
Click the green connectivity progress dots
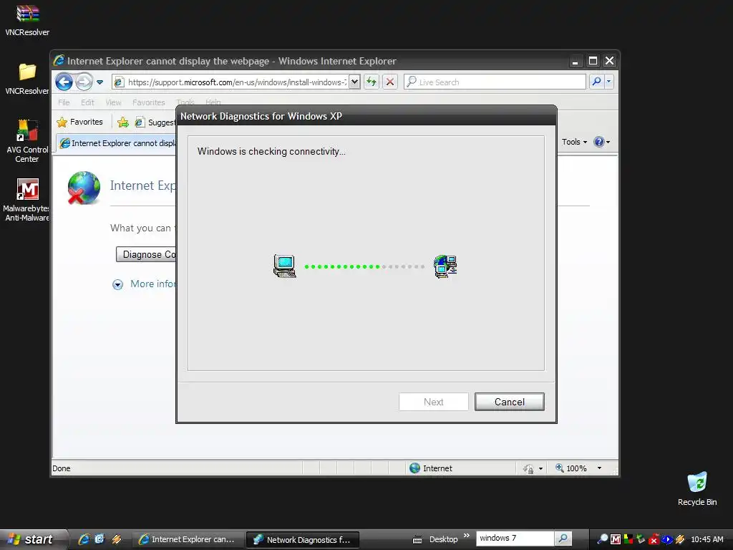point(342,266)
